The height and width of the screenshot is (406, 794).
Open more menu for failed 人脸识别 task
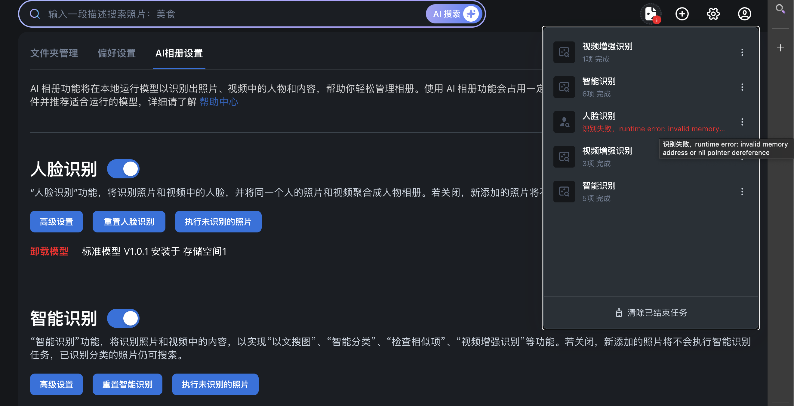click(742, 122)
